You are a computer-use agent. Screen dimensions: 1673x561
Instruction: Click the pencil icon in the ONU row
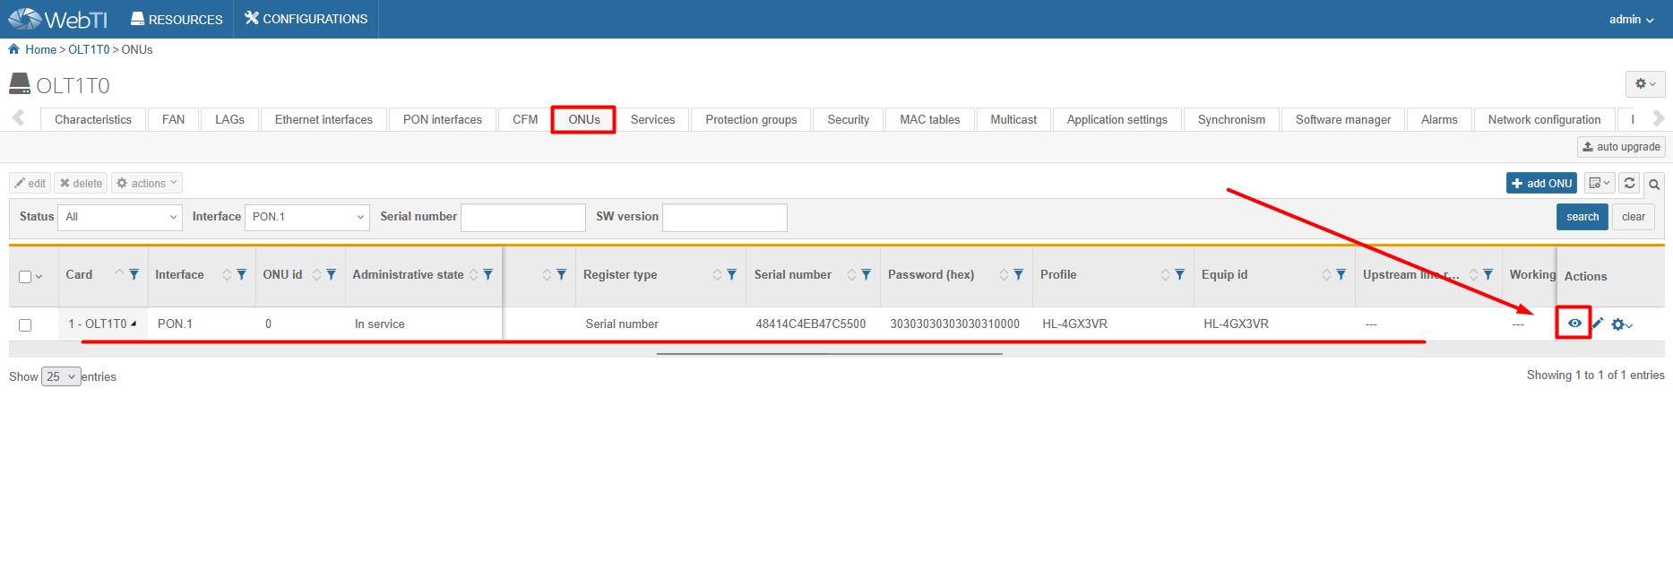(1598, 324)
